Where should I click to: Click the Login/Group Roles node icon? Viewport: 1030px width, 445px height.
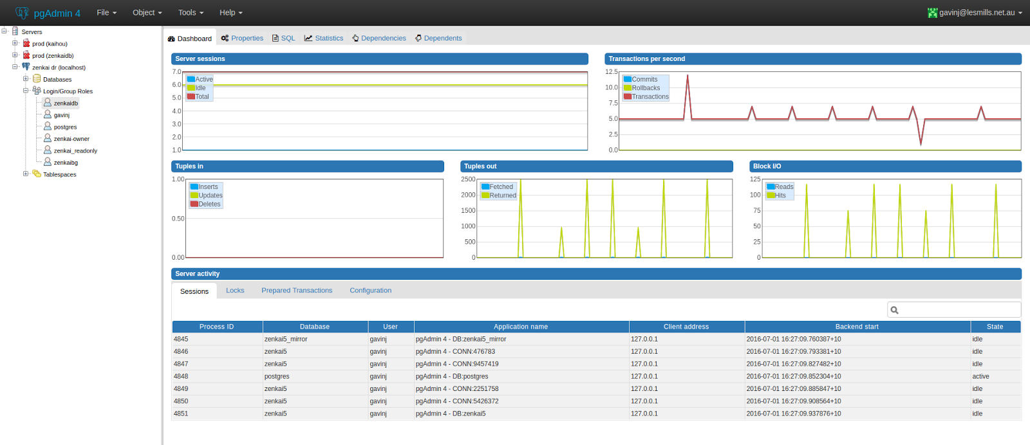coord(37,91)
